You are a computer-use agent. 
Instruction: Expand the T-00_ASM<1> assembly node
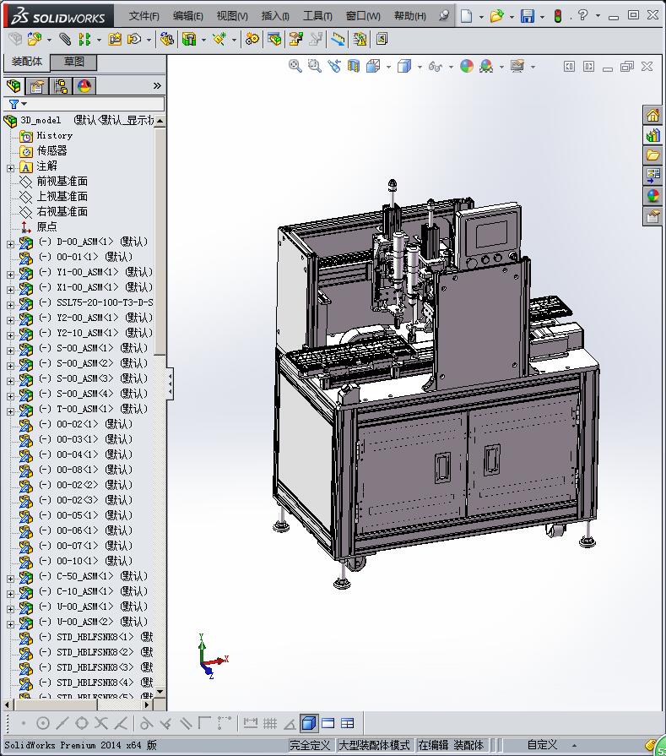tap(11, 411)
